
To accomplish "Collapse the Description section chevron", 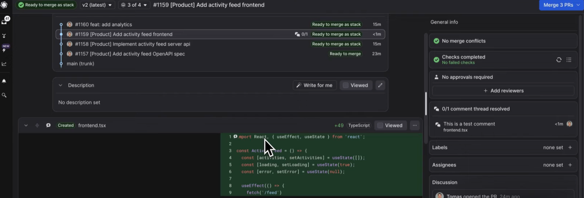I will 60,85.
